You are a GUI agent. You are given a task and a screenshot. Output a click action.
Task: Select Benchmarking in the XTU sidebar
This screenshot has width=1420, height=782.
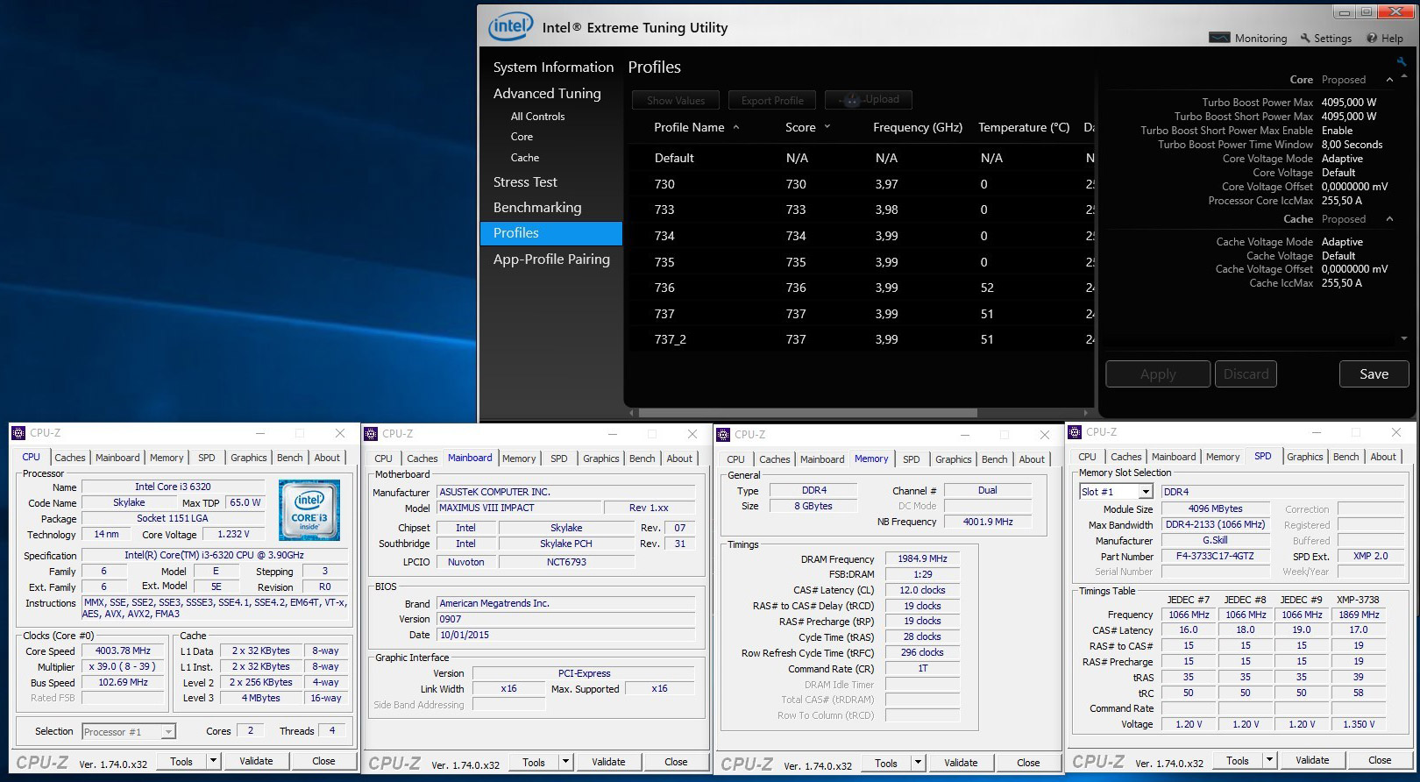(537, 208)
